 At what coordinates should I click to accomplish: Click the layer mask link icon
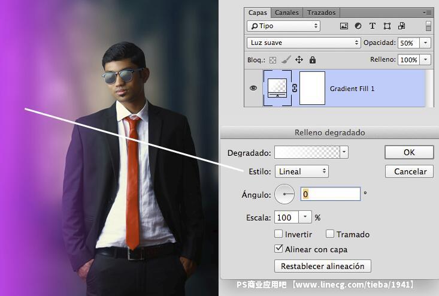point(295,88)
